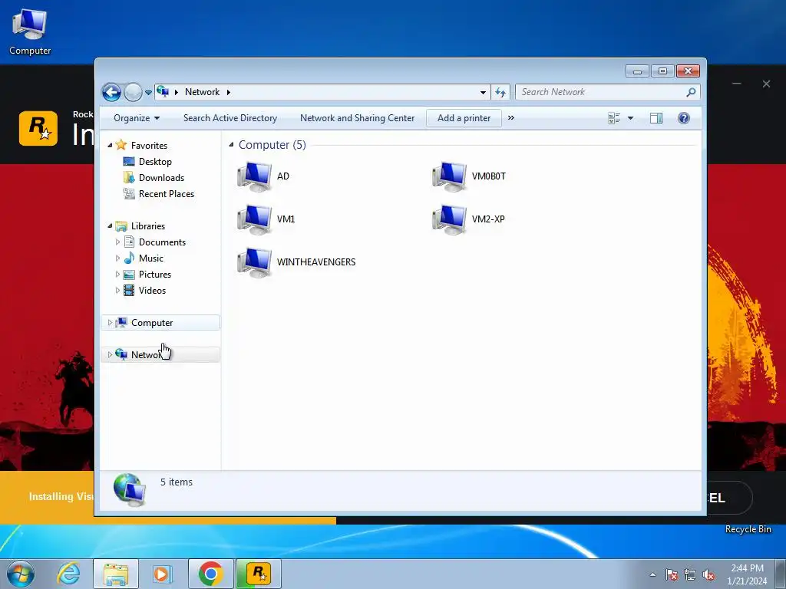
Task: Click the Favorites star icon
Action: coord(121,145)
